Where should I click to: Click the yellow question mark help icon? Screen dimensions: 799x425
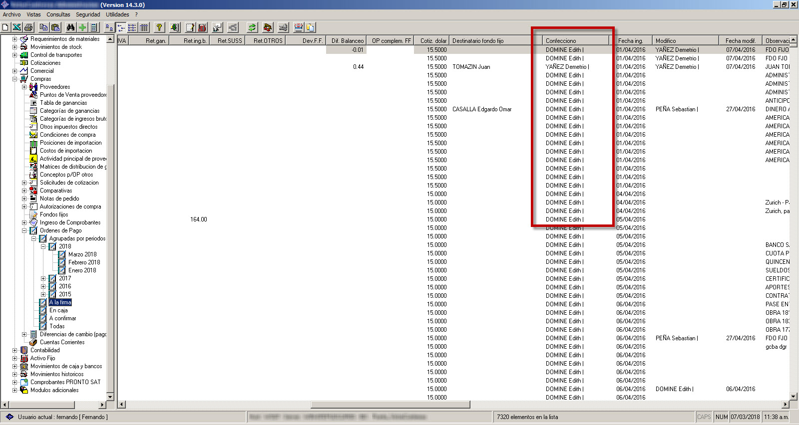(x=159, y=27)
